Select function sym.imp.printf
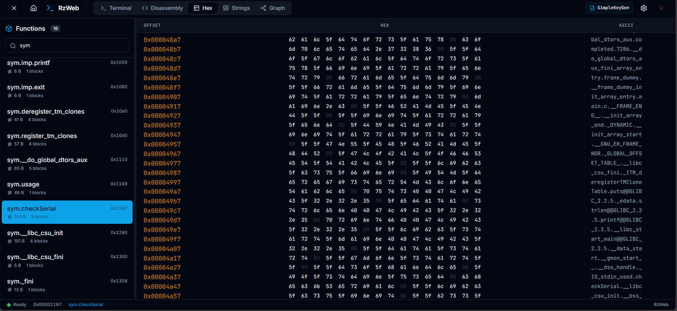This screenshot has width=677, height=311. point(67,66)
